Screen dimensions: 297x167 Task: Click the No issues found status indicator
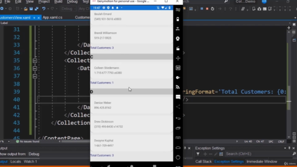[x=28, y=141]
